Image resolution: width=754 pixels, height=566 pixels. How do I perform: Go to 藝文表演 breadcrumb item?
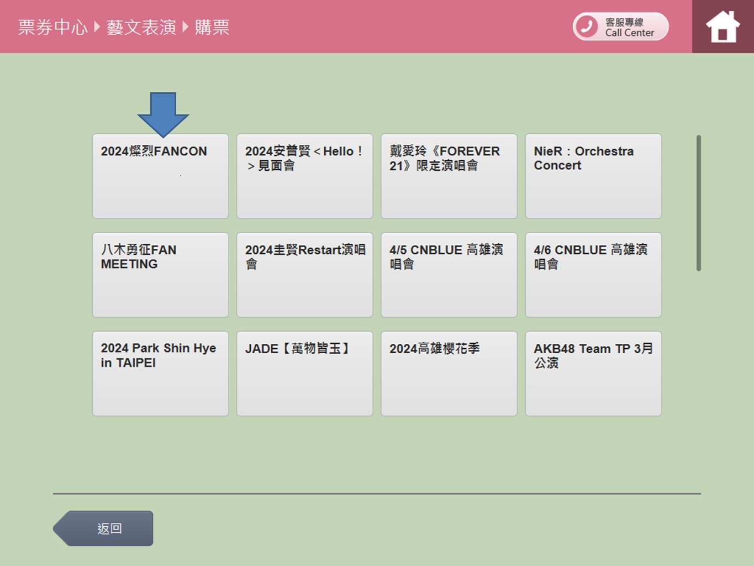coord(141,27)
